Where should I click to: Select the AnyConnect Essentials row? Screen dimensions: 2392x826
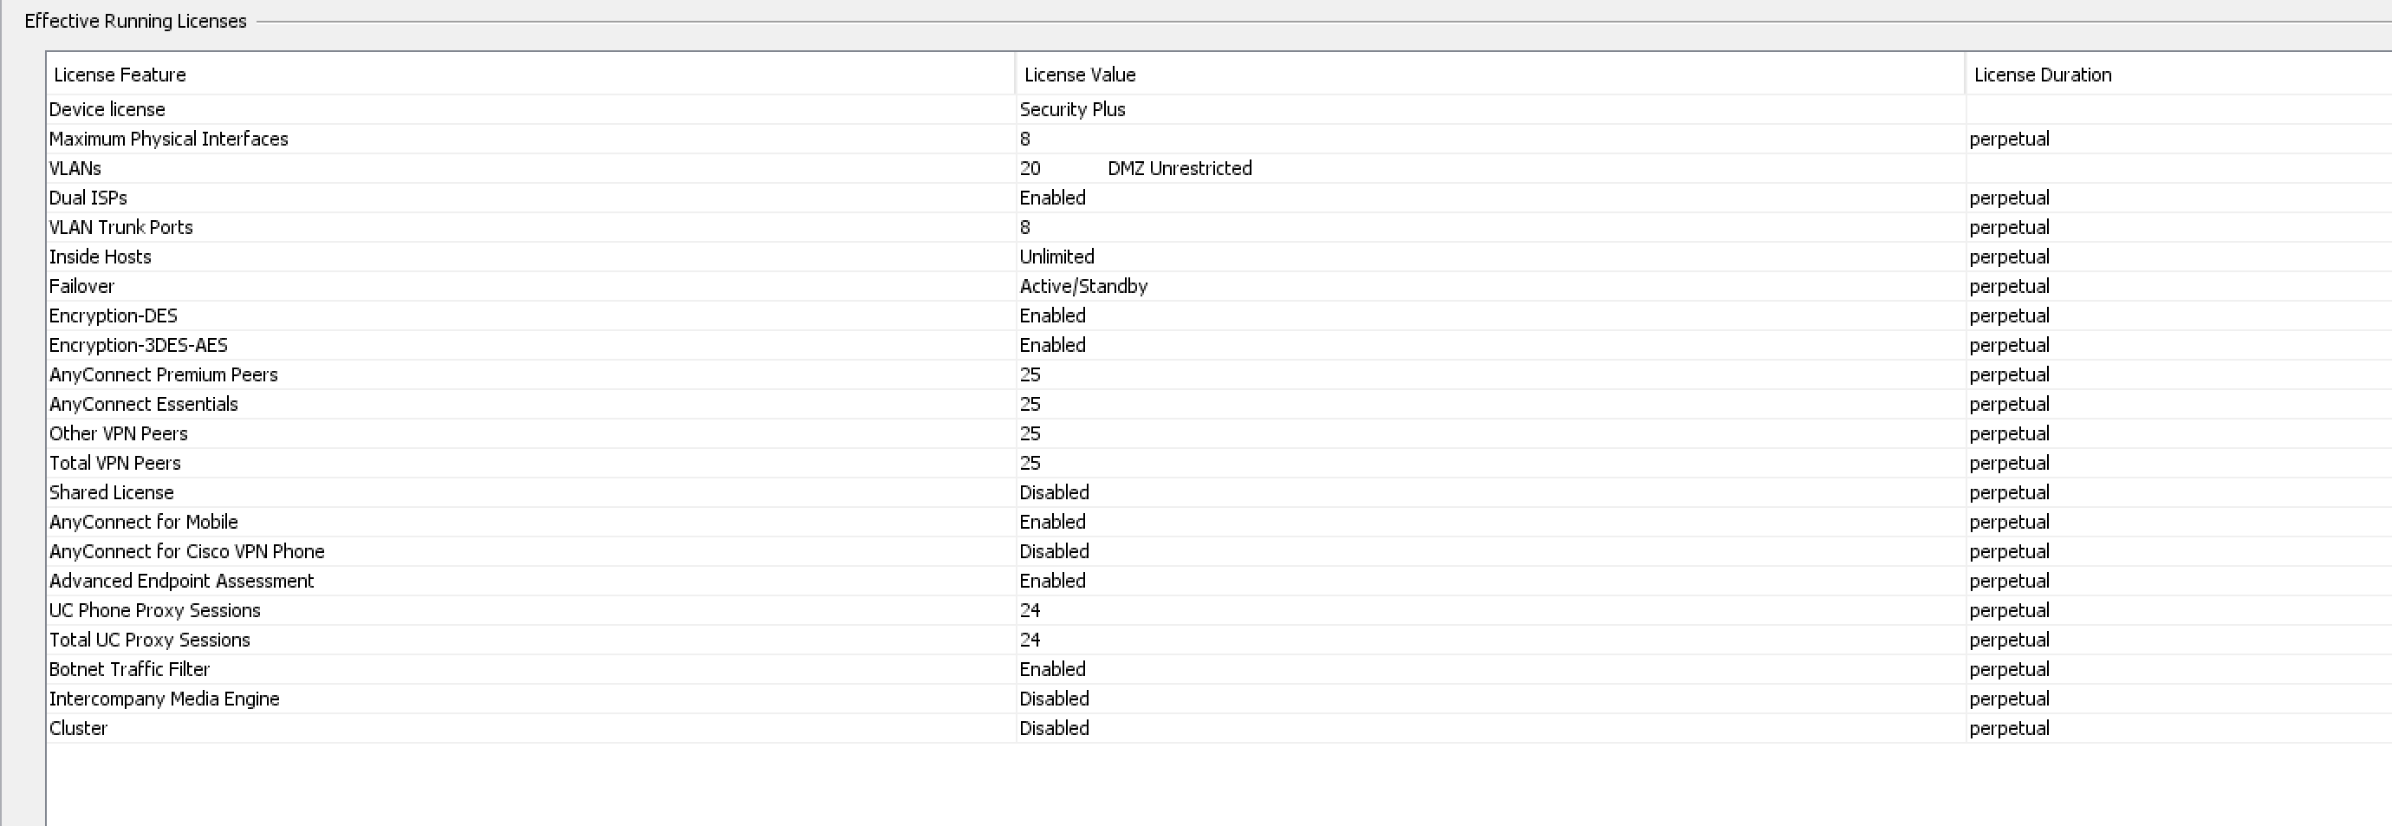pos(1219,404)
